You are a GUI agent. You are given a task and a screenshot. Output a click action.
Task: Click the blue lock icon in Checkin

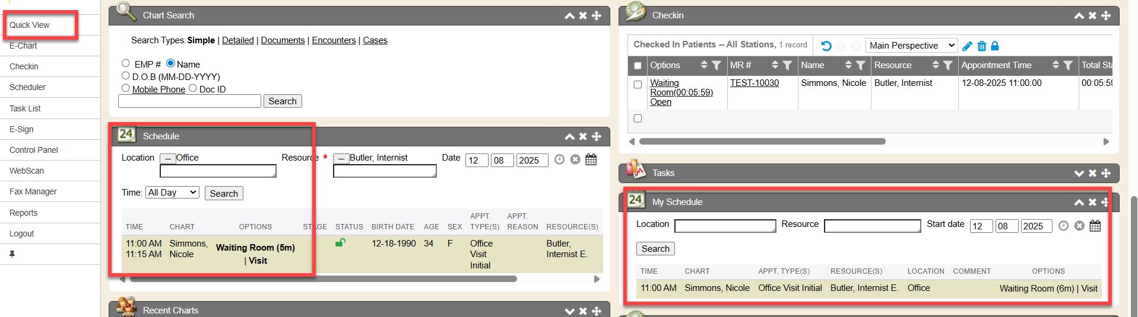point(995,46)
